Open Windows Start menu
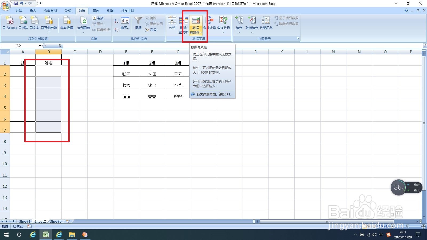 (6, 235)
